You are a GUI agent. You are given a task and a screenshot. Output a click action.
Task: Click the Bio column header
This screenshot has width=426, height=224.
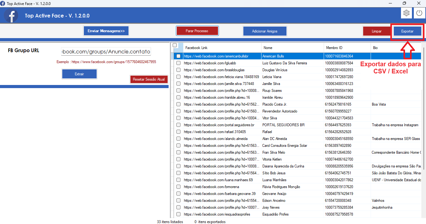[396, 48]
